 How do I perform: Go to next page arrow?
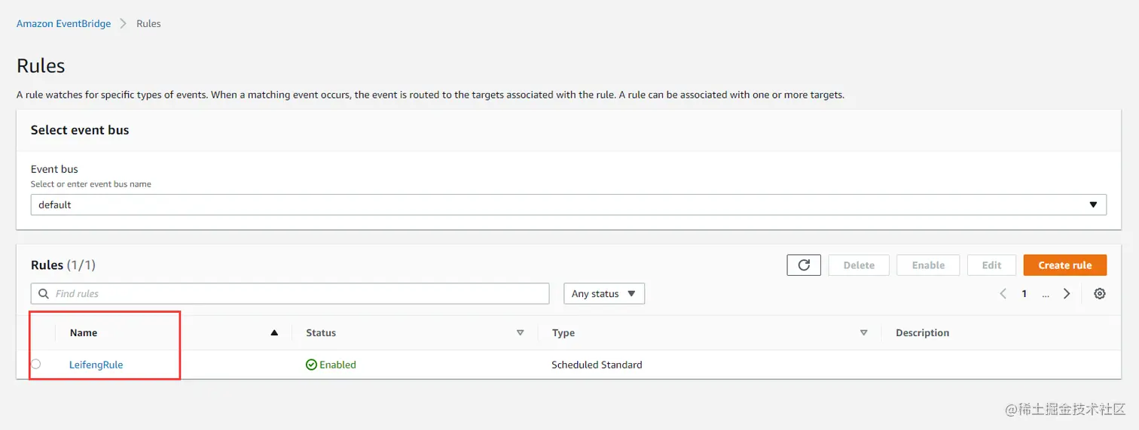pyautogui.click(x=1067, y=294)
